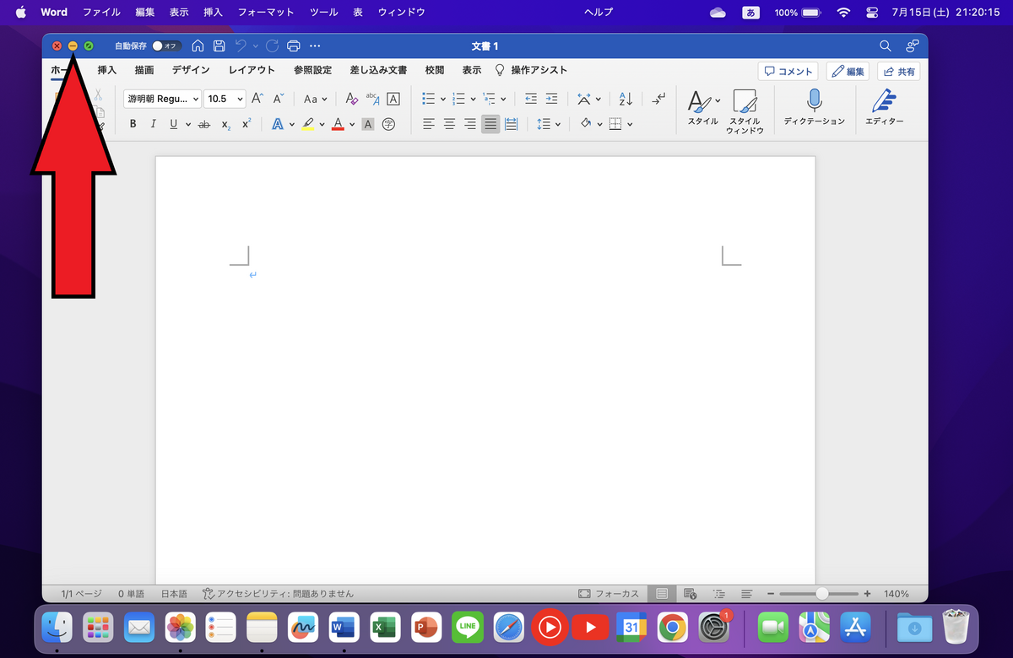Open the Change Case Aa dropdown
Image resolution: width=1013 pixels, height=658 pixels.
(316, 99)
